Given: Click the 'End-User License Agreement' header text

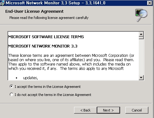Looking at the screenshot, I should point(34,11).
